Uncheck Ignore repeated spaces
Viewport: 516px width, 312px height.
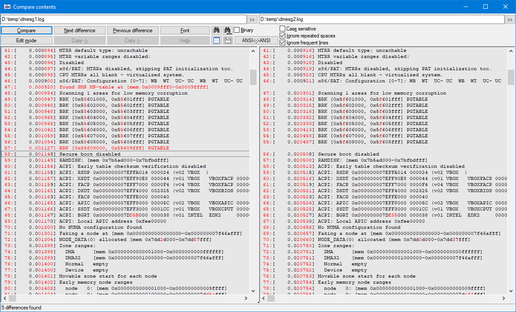click(282, 36)
